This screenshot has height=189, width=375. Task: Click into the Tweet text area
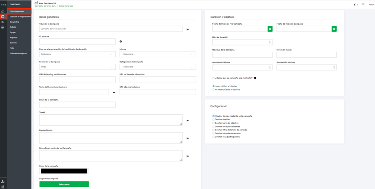pos(111,120)
